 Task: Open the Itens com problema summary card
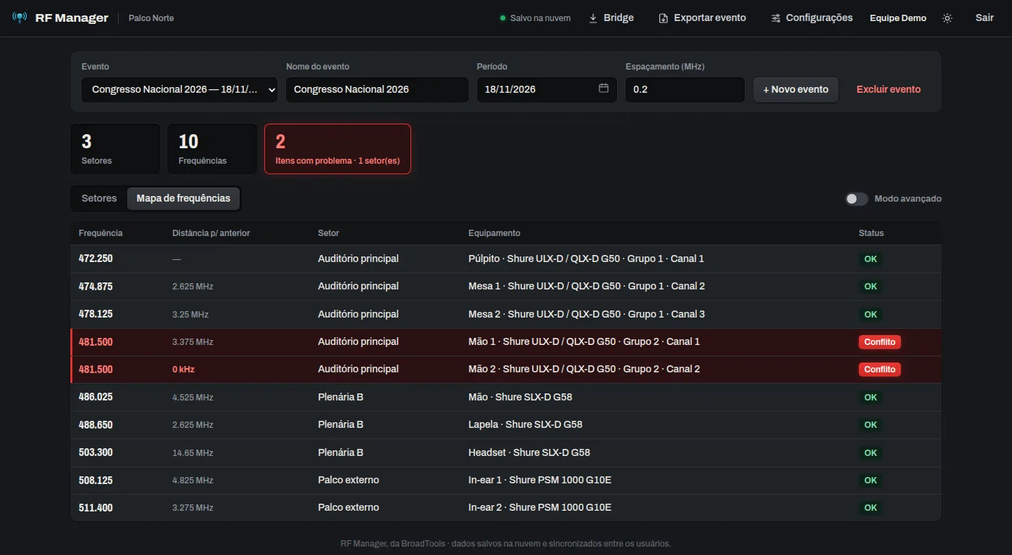click(337, 149)
